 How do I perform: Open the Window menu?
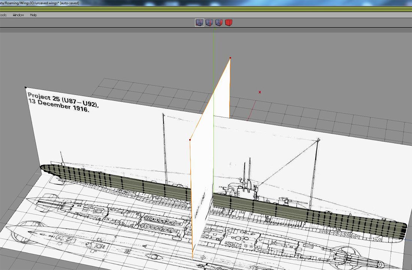pos(18,15)
